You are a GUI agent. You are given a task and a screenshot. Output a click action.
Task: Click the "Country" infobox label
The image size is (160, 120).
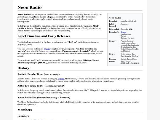[113, 41]
